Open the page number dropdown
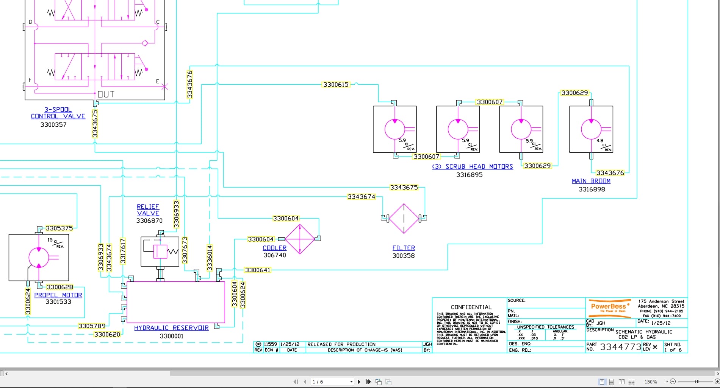 pyautogui.click(x=352, y=382)
